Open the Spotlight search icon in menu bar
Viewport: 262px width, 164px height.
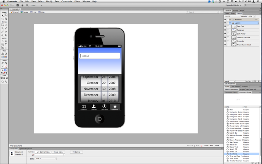(x=258, y=1)
